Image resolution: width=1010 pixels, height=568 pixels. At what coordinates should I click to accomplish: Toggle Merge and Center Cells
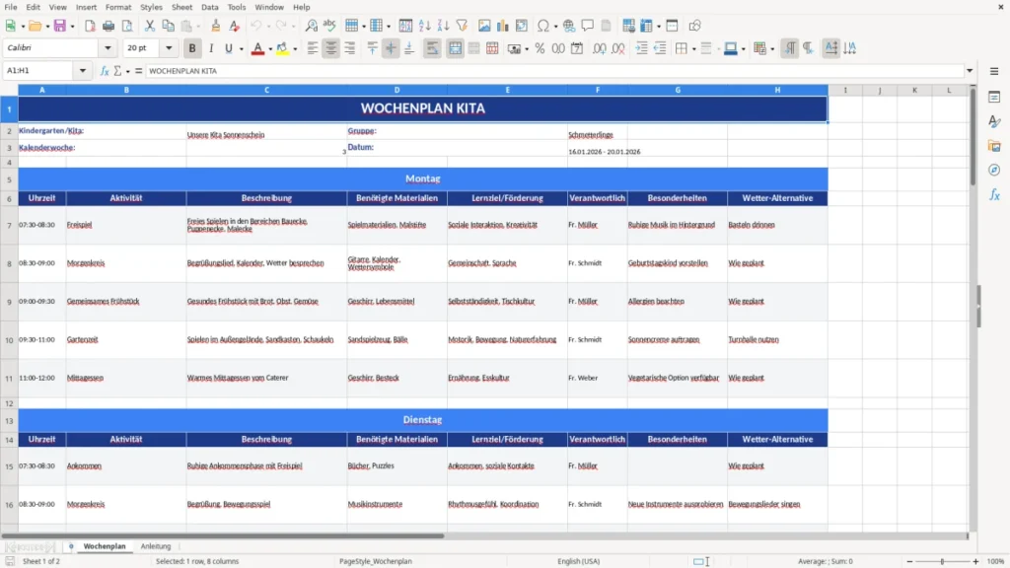pos(455,48)
